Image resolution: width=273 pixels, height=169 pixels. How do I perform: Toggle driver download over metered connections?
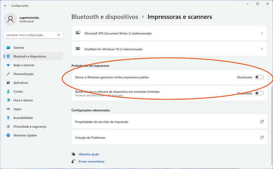click(x=259, y=93)
